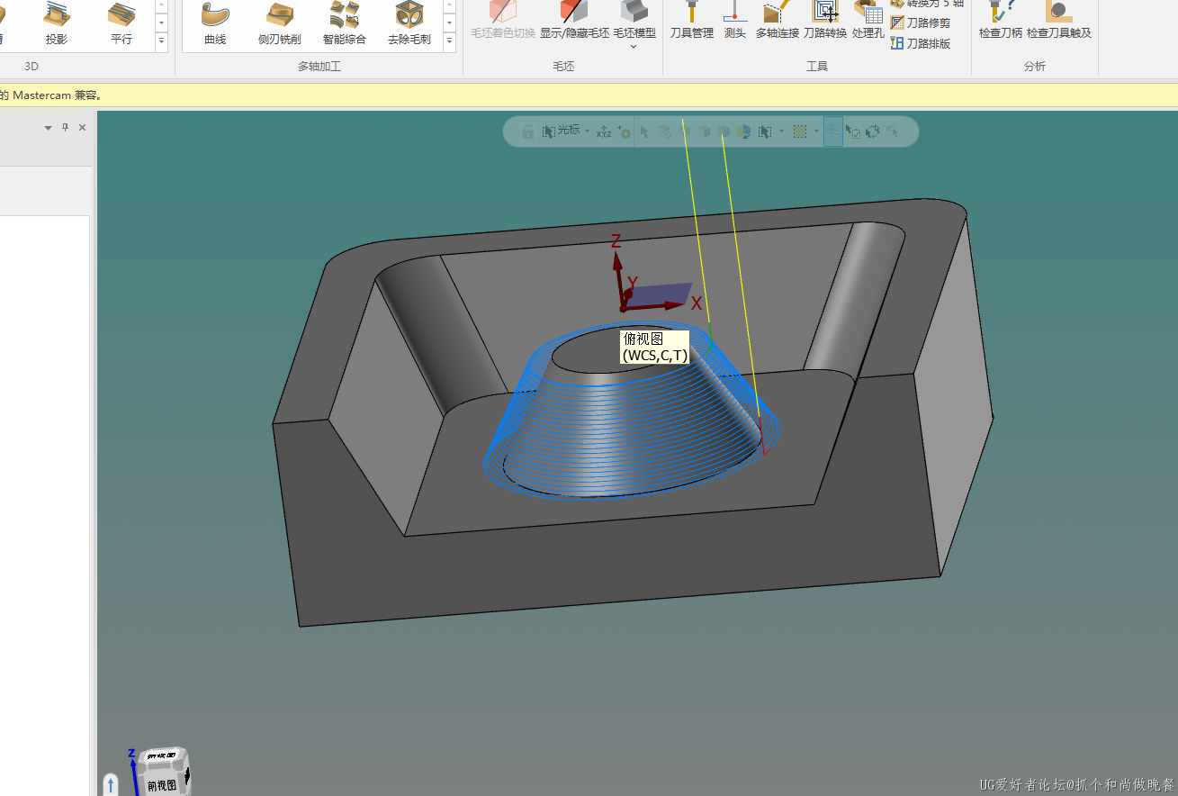Expand the 毛坯模型 stock model dropdown
1178x796 pixels.
pos(634,45)
